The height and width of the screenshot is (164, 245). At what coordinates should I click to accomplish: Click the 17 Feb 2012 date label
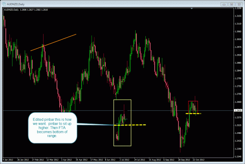(x=38, y=160)
